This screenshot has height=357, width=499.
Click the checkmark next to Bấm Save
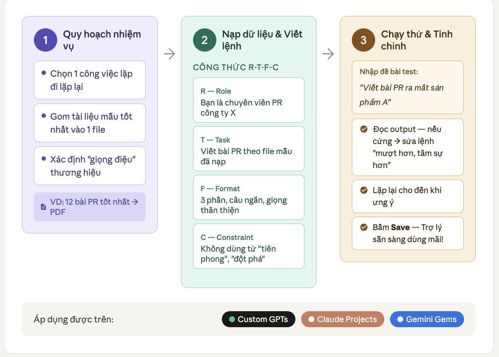coord(364,227)
